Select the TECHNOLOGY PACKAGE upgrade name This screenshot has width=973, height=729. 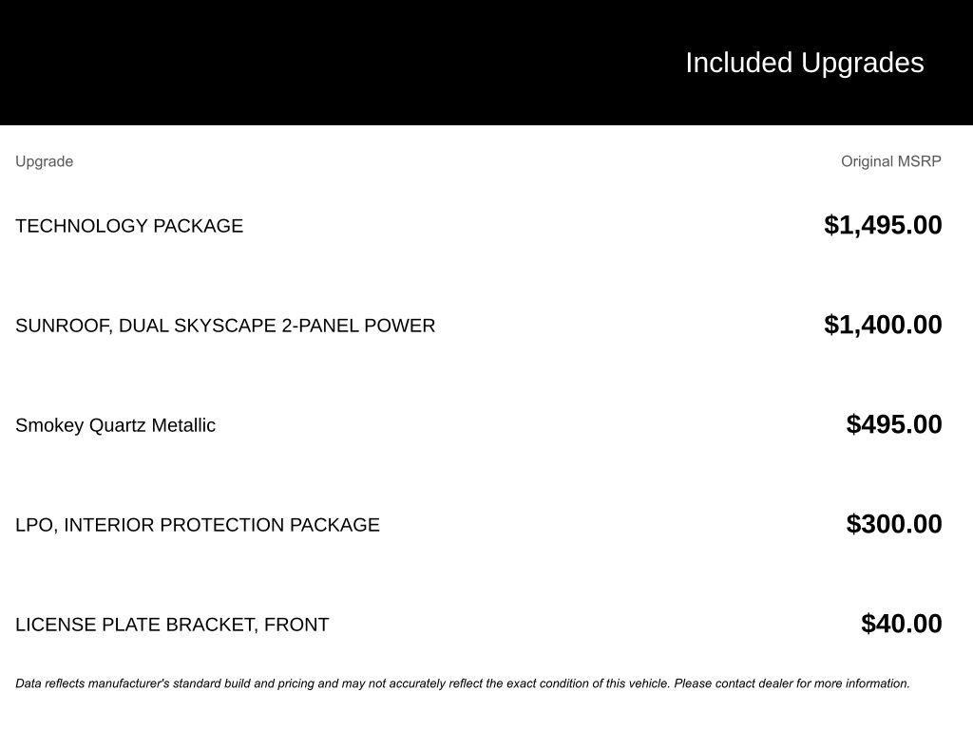[129, 226]
